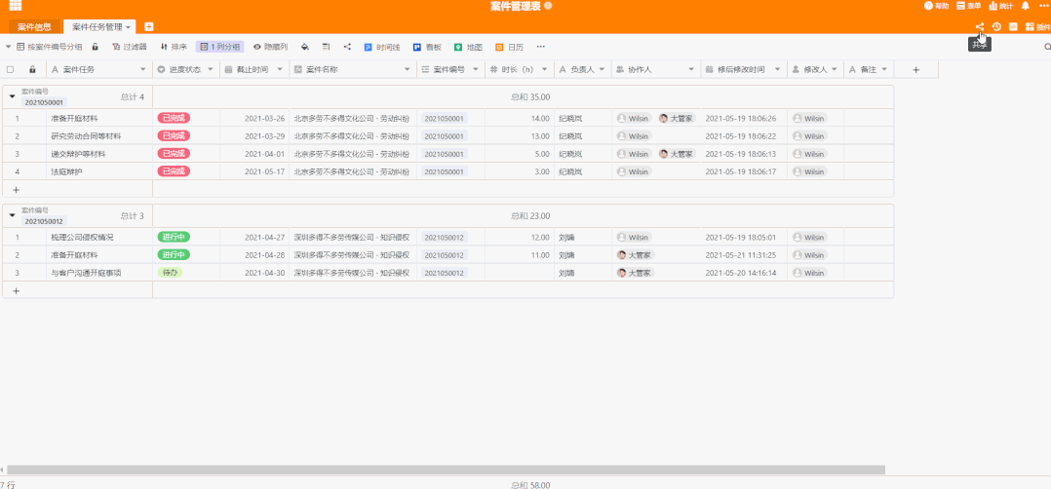Click the notification bell icon
Screen dimensions: 1051x489
(x=1025, y=6)
